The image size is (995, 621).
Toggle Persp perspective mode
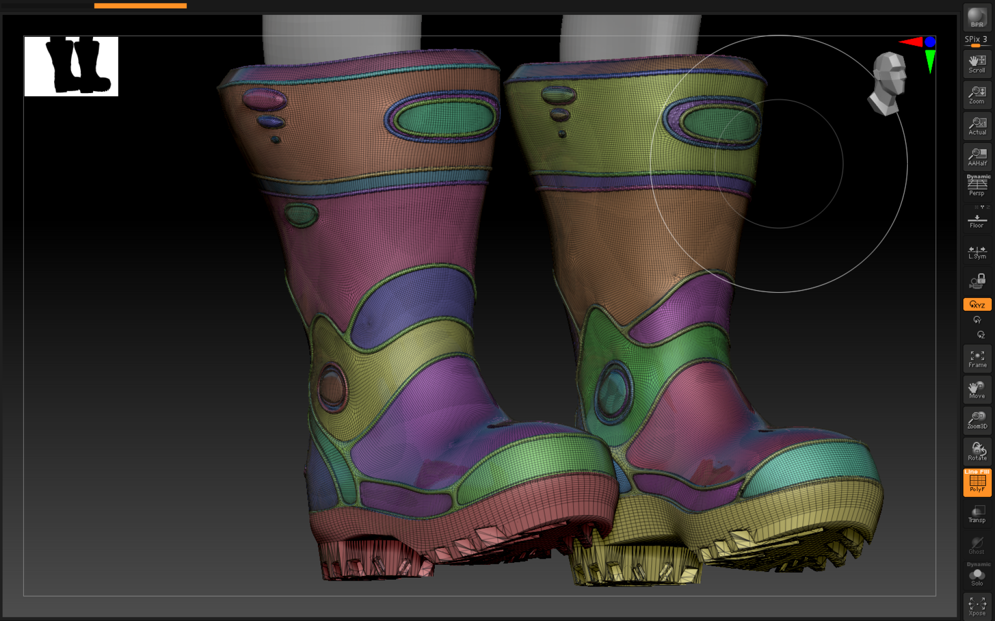[x=977, y=186]
